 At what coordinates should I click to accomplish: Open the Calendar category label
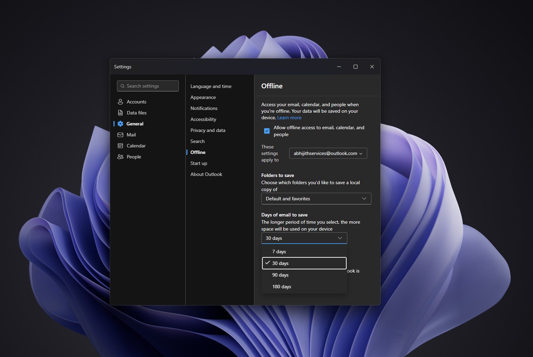click(136, 146)
